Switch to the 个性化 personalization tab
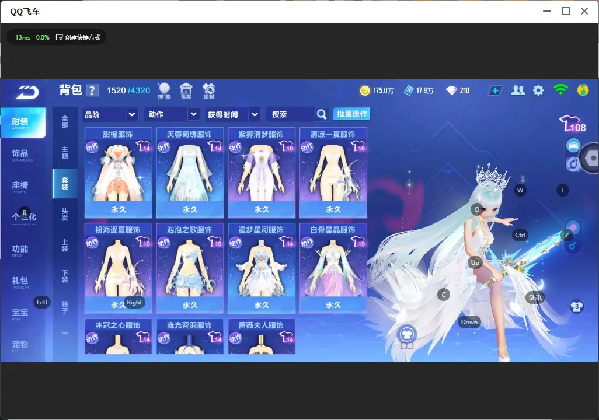This screenshot has width=599, height=420. (23, 218)
